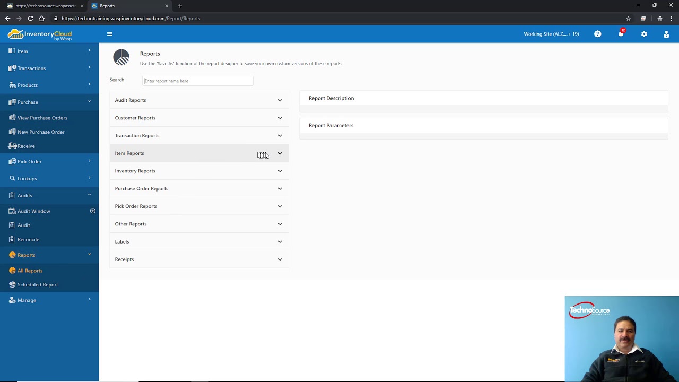This screenshot has height=382, width=679.
Task: Click the Products sidebar icon
Action: 12,85
